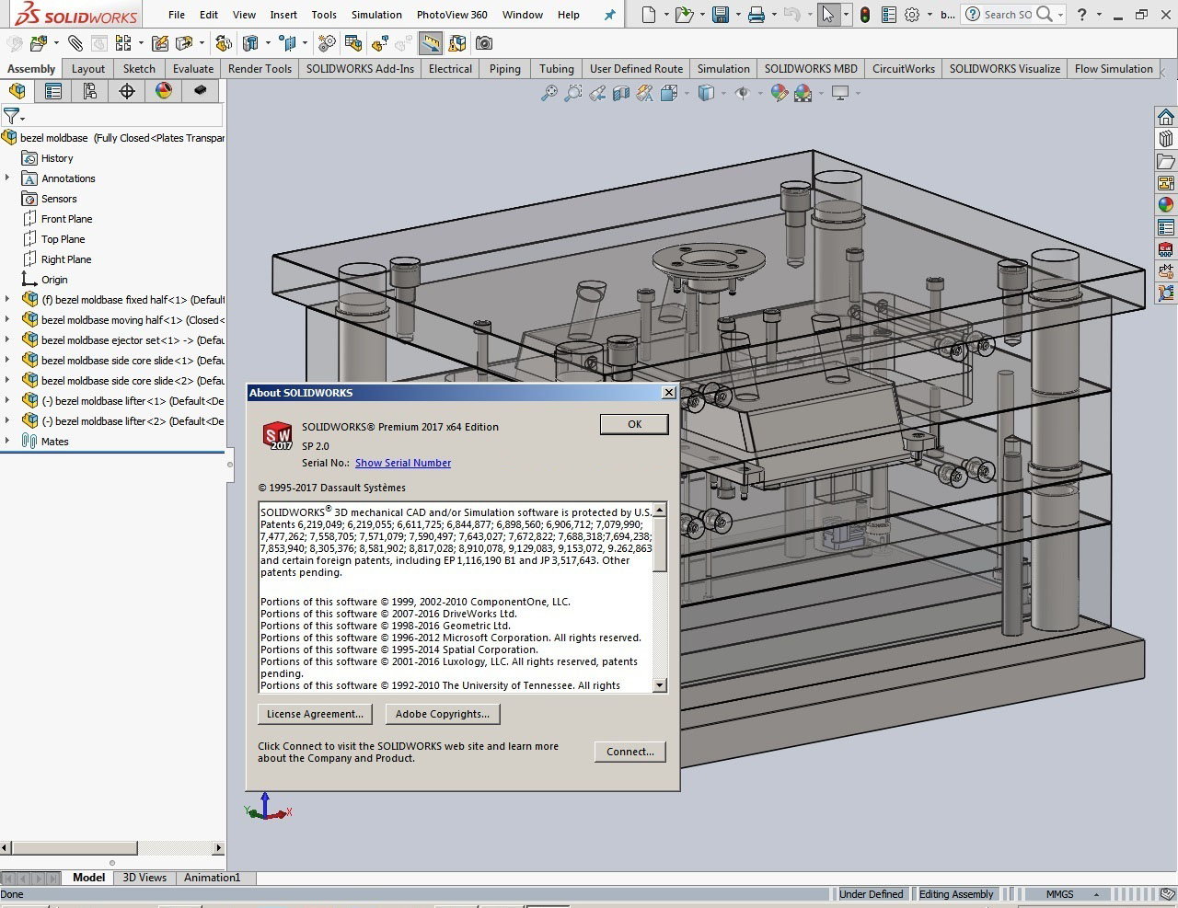Open the Insert menu
Image resolution: width=1178 pixels, height=908 pixels.
pos(283,15)
